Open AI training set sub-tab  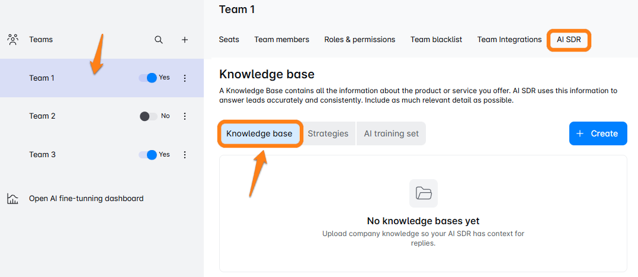pos(391,133)
